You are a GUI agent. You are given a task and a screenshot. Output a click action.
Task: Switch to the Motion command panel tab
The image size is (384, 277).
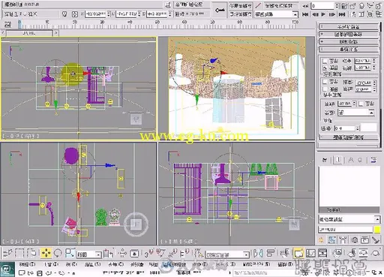point(355,240)
